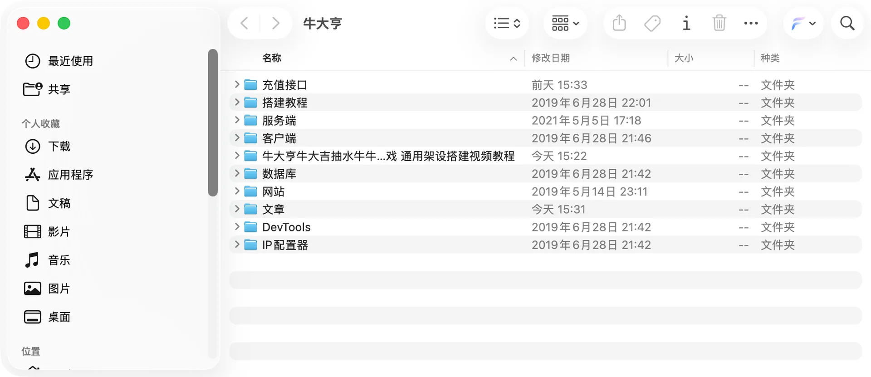Click the Tag toolbar icon
871x377 pixels.
[652, 23]
